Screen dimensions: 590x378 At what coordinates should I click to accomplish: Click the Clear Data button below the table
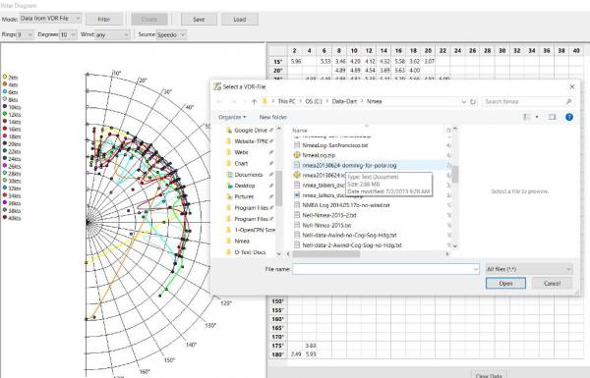coord(489,375)
